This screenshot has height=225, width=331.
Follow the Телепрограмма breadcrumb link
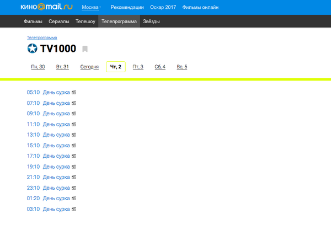click(42, 37)
